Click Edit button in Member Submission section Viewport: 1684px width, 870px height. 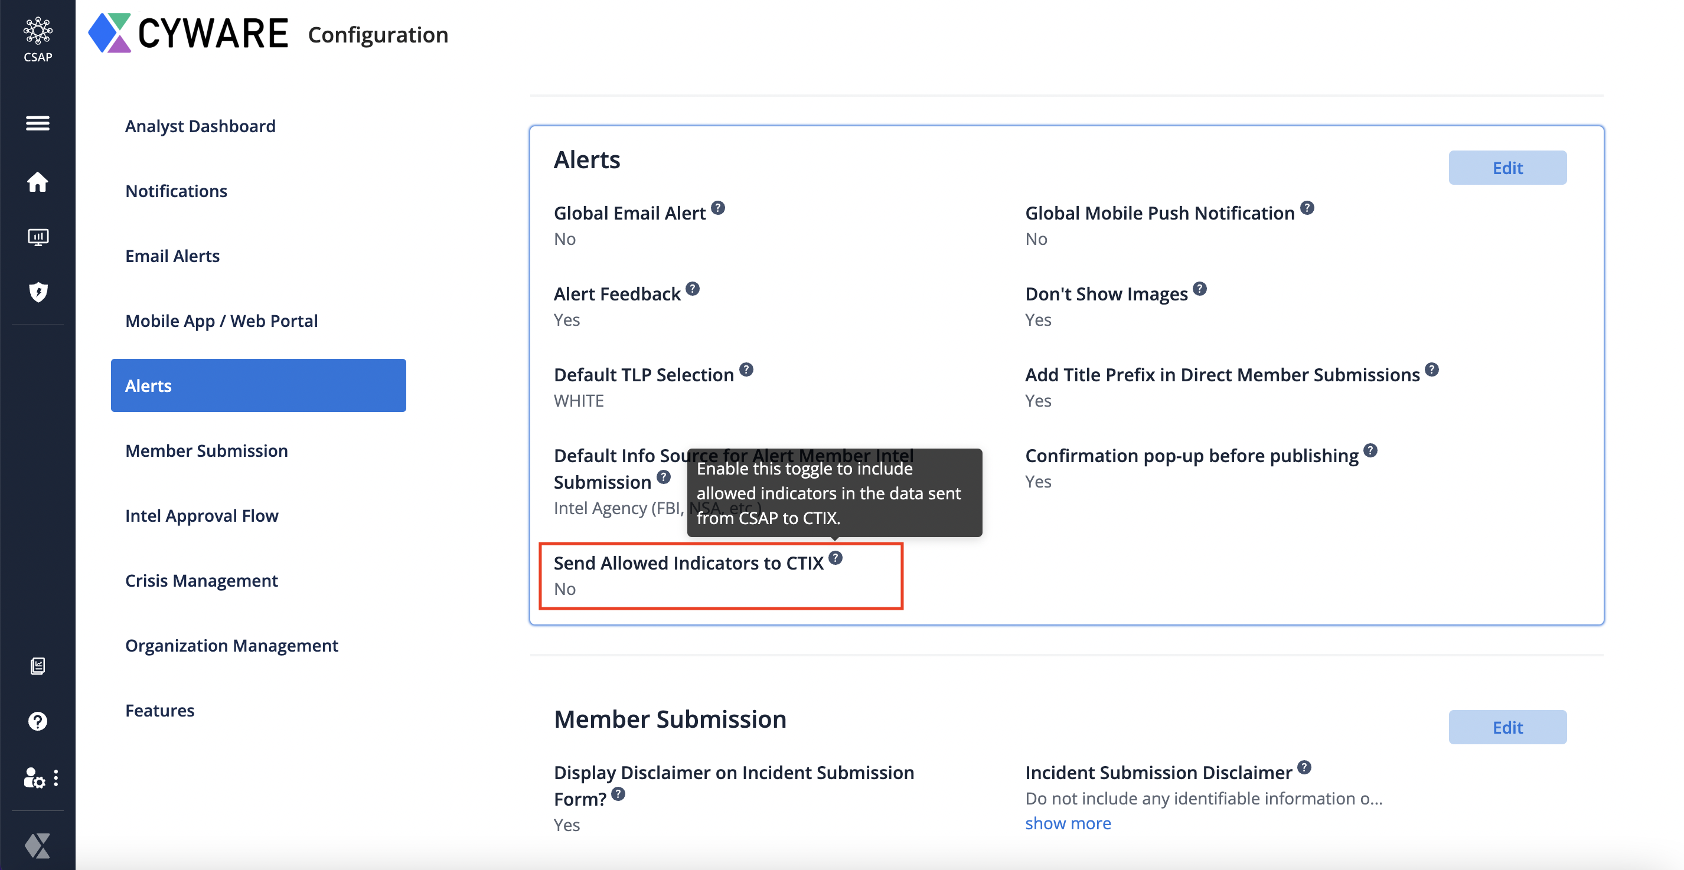[1507, 727]
